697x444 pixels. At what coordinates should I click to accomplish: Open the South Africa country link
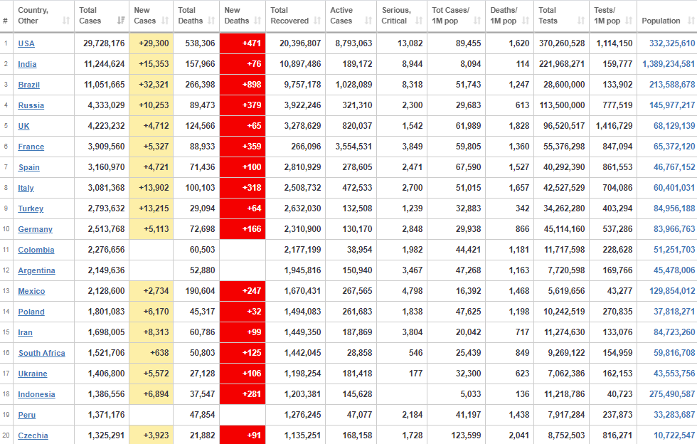[42, 353]
